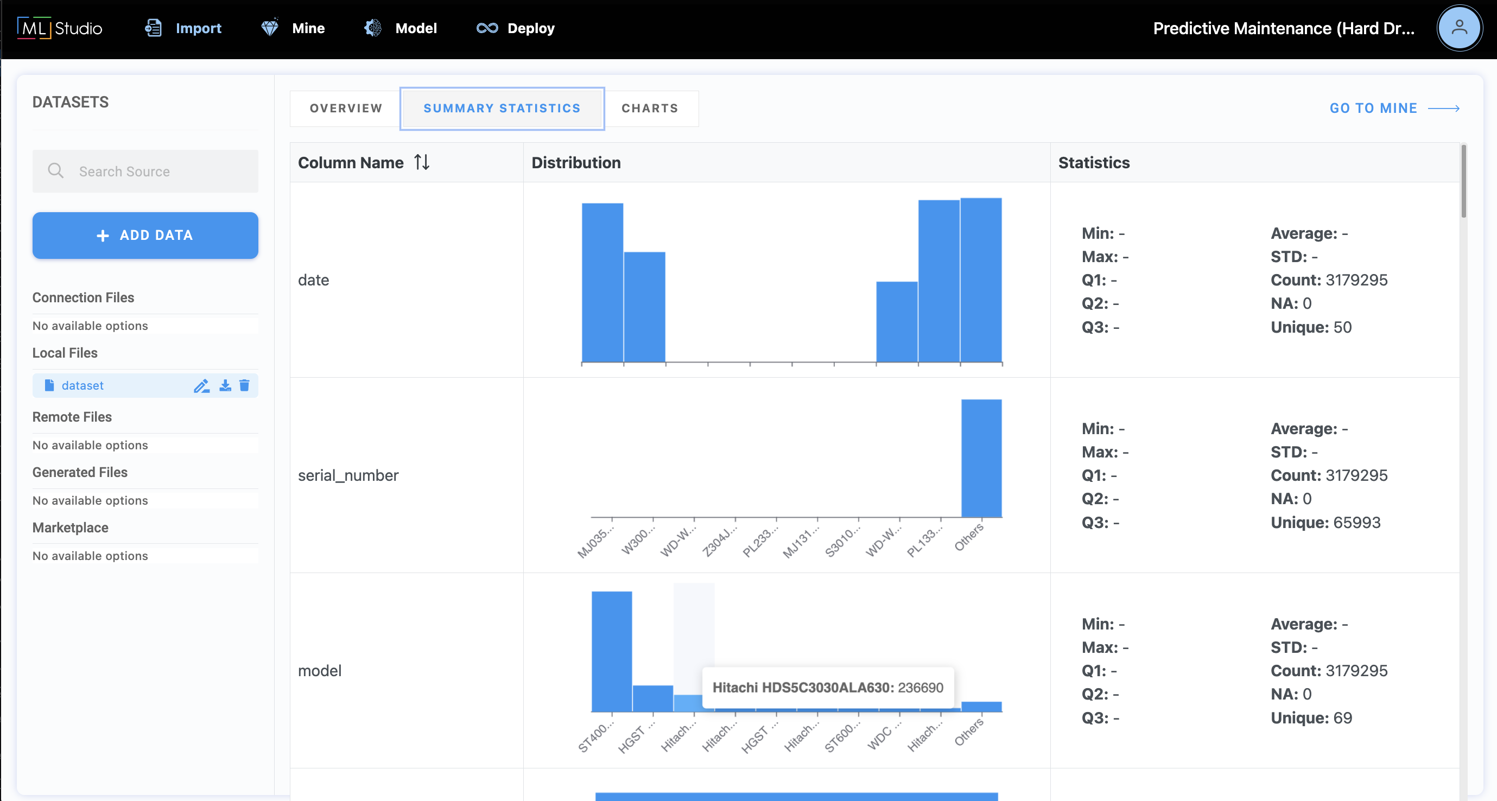Rename dataset with the edit pencil icon

pyautogui.click(x=201, y=386)
